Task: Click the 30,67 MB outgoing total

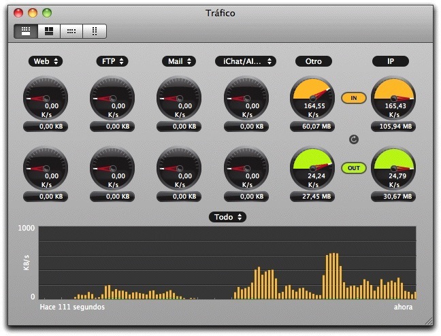Action: (393, 197)
